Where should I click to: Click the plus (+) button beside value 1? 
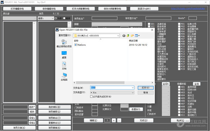114,121
